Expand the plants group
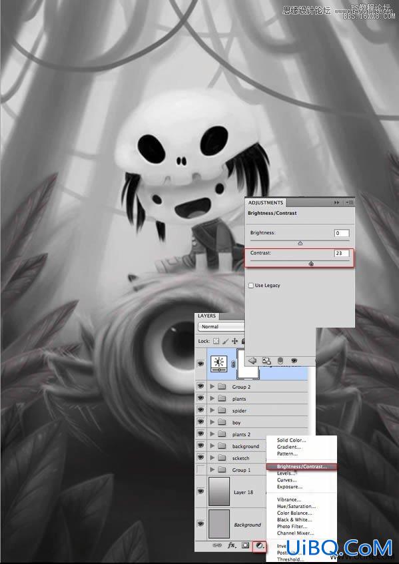The image size is (399, 564). 212,399
